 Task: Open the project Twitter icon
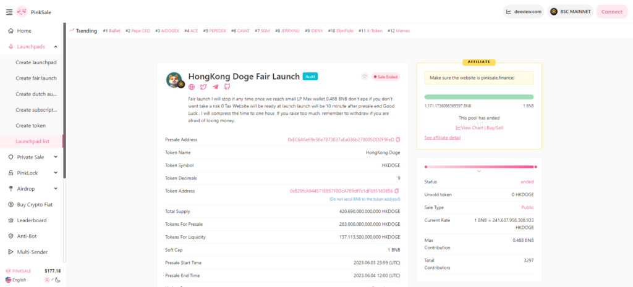(203, 86)
